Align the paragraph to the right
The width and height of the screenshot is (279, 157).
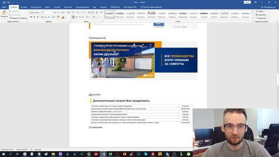[80, 17]
